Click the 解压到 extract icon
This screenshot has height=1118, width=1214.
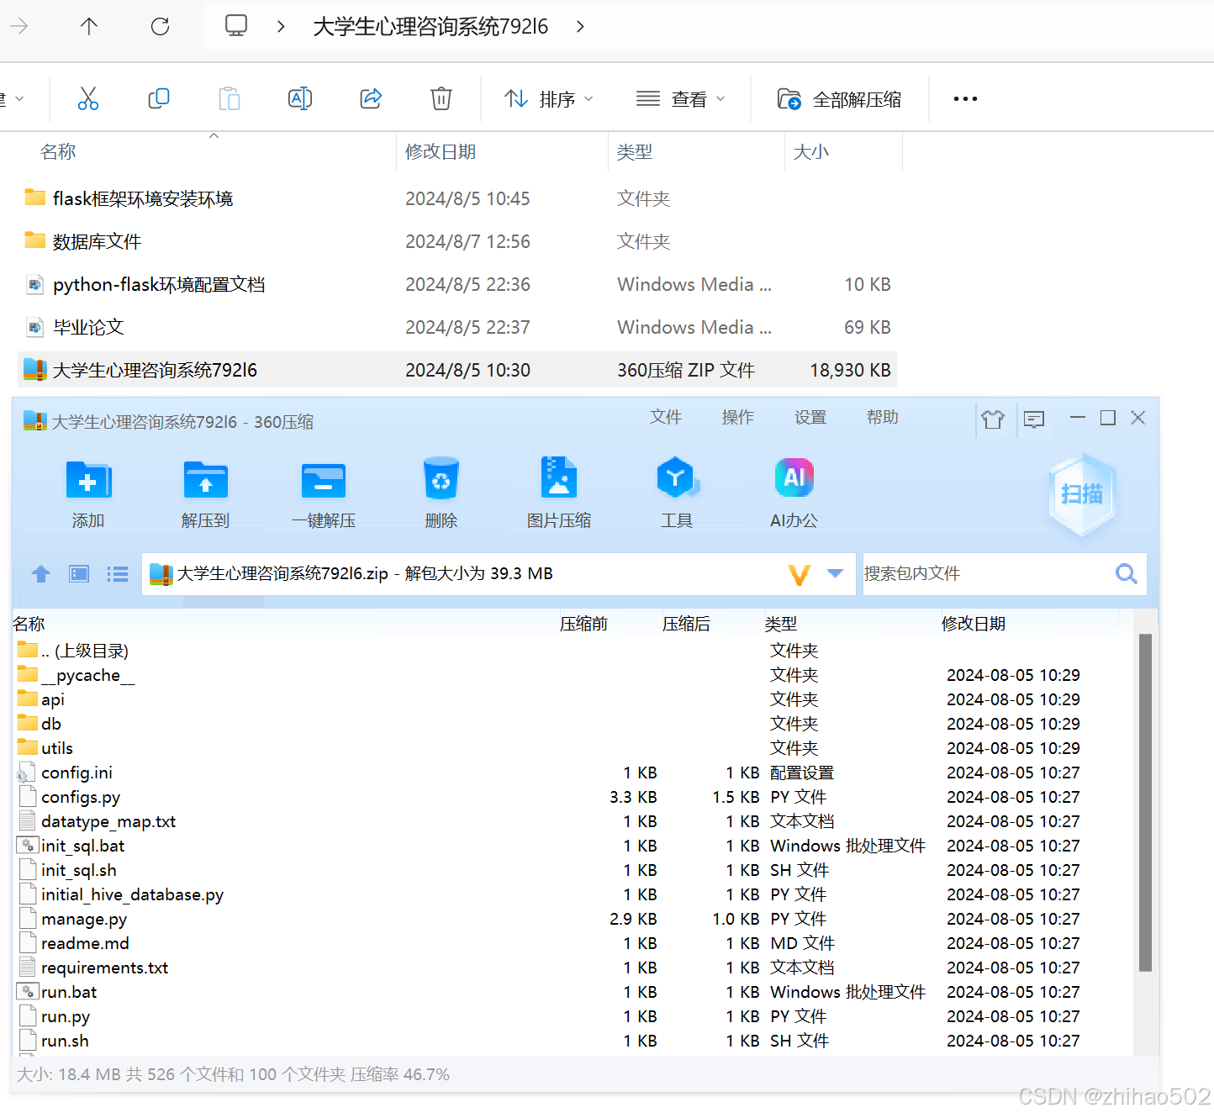click(205, 492)
